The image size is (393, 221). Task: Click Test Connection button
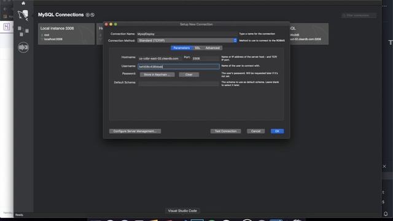click(x=225, y=131)
